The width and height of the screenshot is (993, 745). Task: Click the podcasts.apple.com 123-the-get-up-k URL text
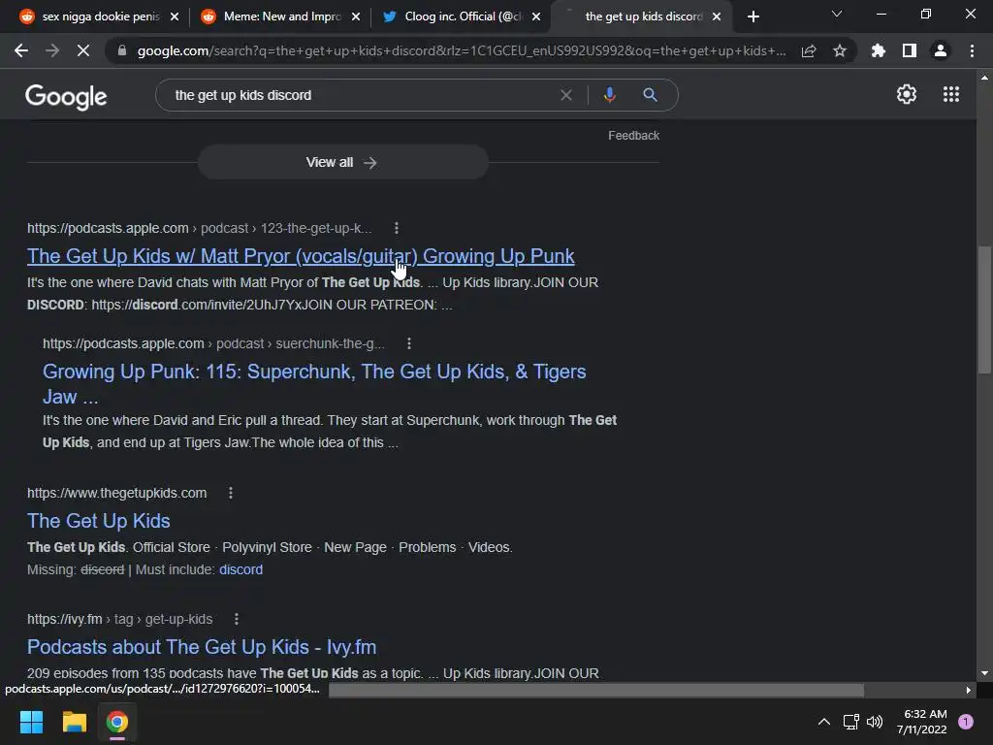[200, 228]
